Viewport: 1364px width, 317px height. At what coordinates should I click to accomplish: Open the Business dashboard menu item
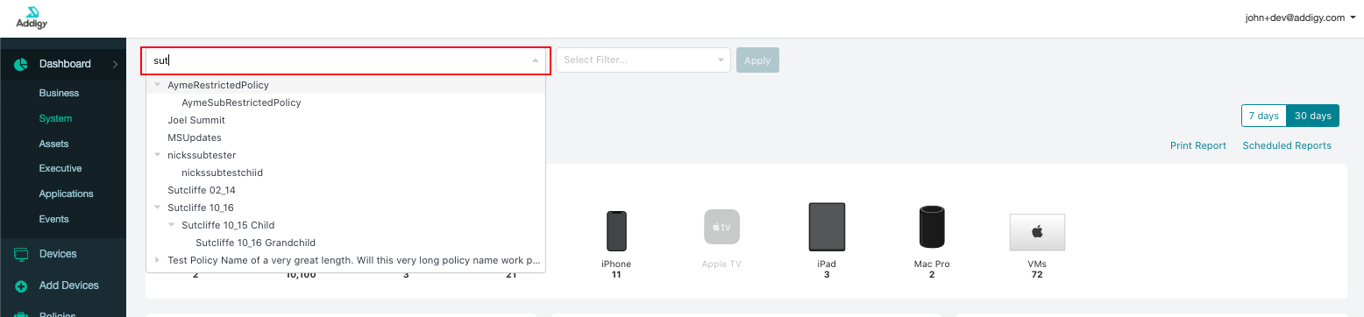coord(59,93)
